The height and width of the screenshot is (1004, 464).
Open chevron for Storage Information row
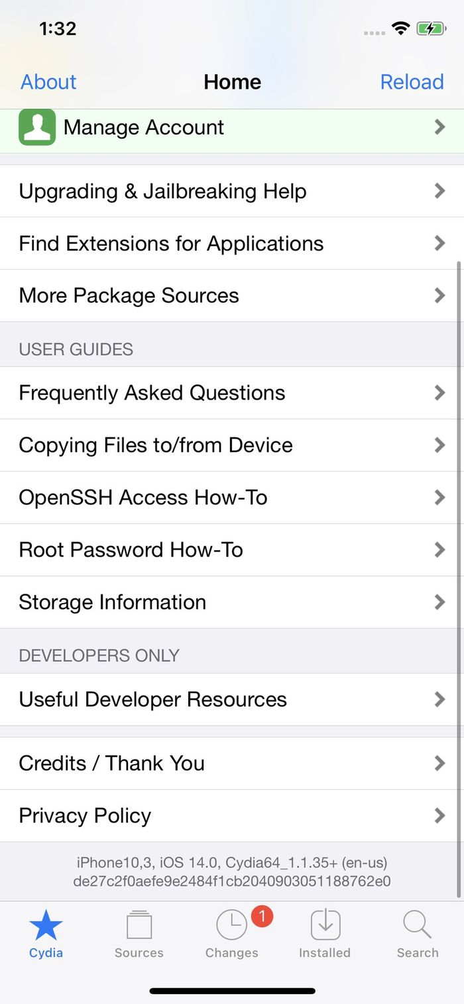click(439, 602)
